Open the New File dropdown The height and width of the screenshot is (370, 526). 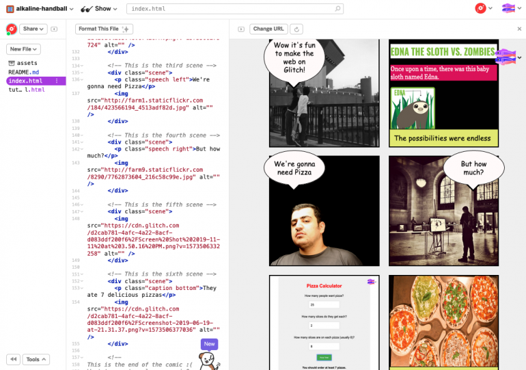point(23,49)
